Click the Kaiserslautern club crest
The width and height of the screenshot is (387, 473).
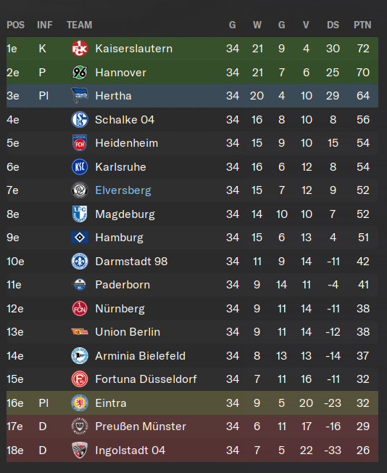80,49
